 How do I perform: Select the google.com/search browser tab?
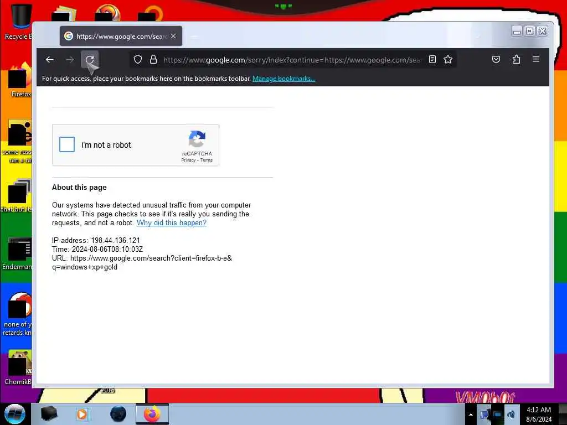pyautogui.click(x=121, y=36)
